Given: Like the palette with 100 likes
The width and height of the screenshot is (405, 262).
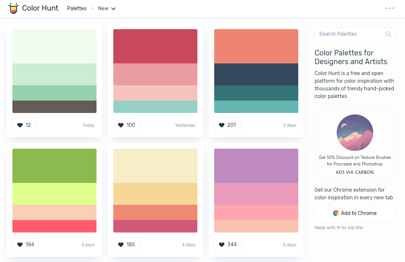Looking at the screenshot, I should (126, 125).
